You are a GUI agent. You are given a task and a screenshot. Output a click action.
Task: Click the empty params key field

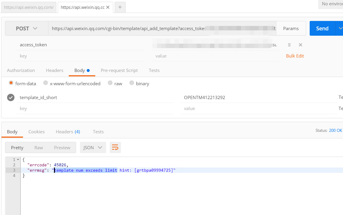click(80, 56)
